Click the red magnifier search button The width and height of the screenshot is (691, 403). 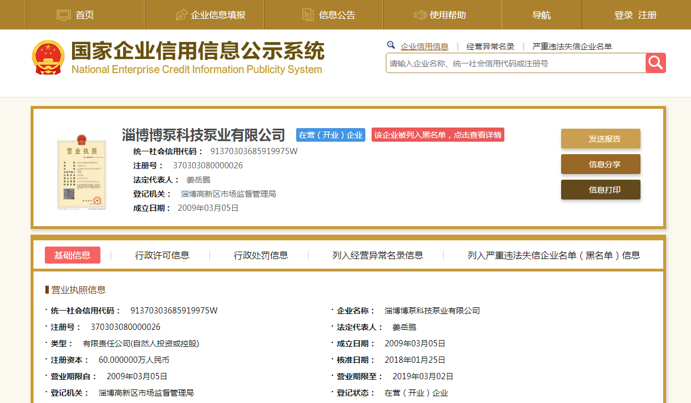655,63
